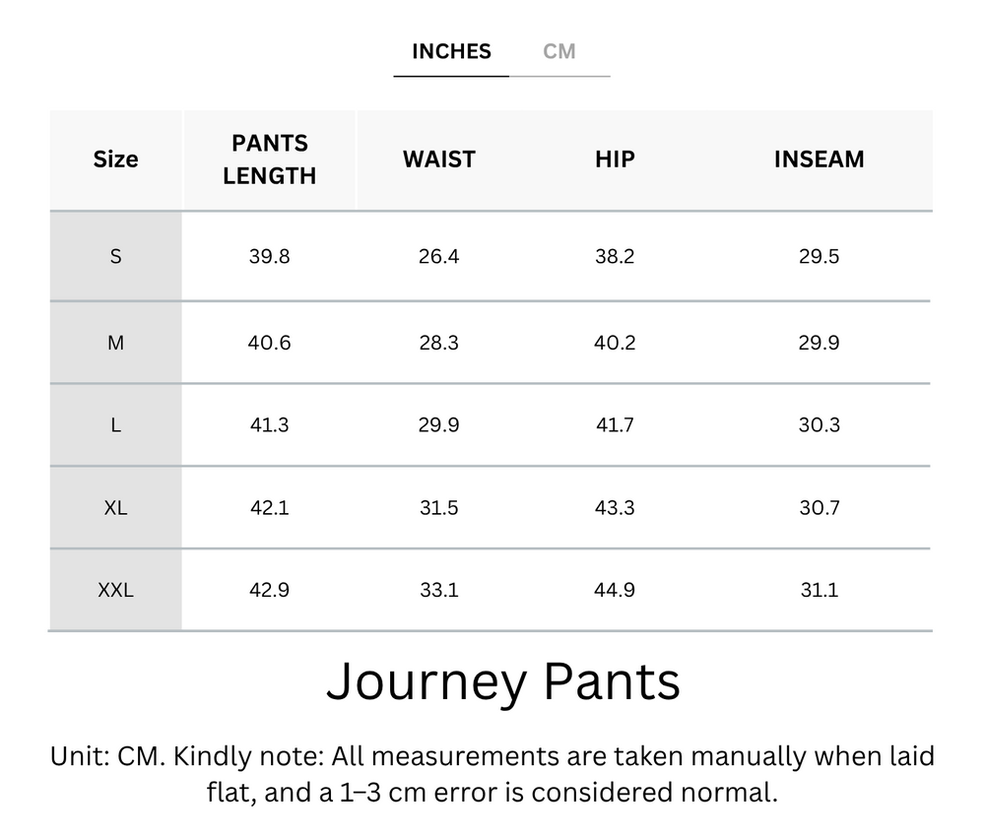This screenshot has width=985, height=837.
Task: Click the measurement disclaimer note text
Action: (x=492, y=776)
